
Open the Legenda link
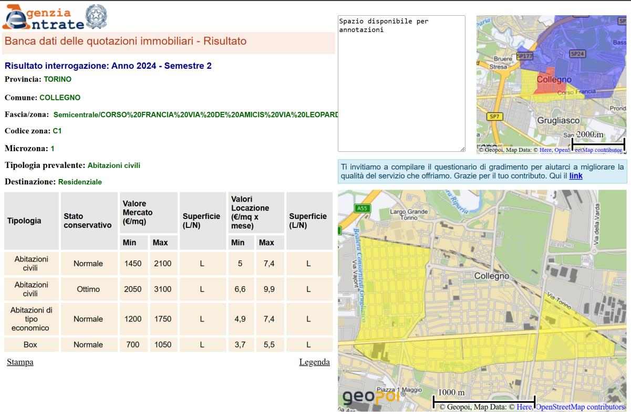click(x=314, y=362)
